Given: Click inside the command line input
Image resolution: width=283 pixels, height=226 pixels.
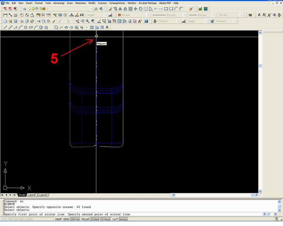Looking at the screenshot, I should [126, 214].
